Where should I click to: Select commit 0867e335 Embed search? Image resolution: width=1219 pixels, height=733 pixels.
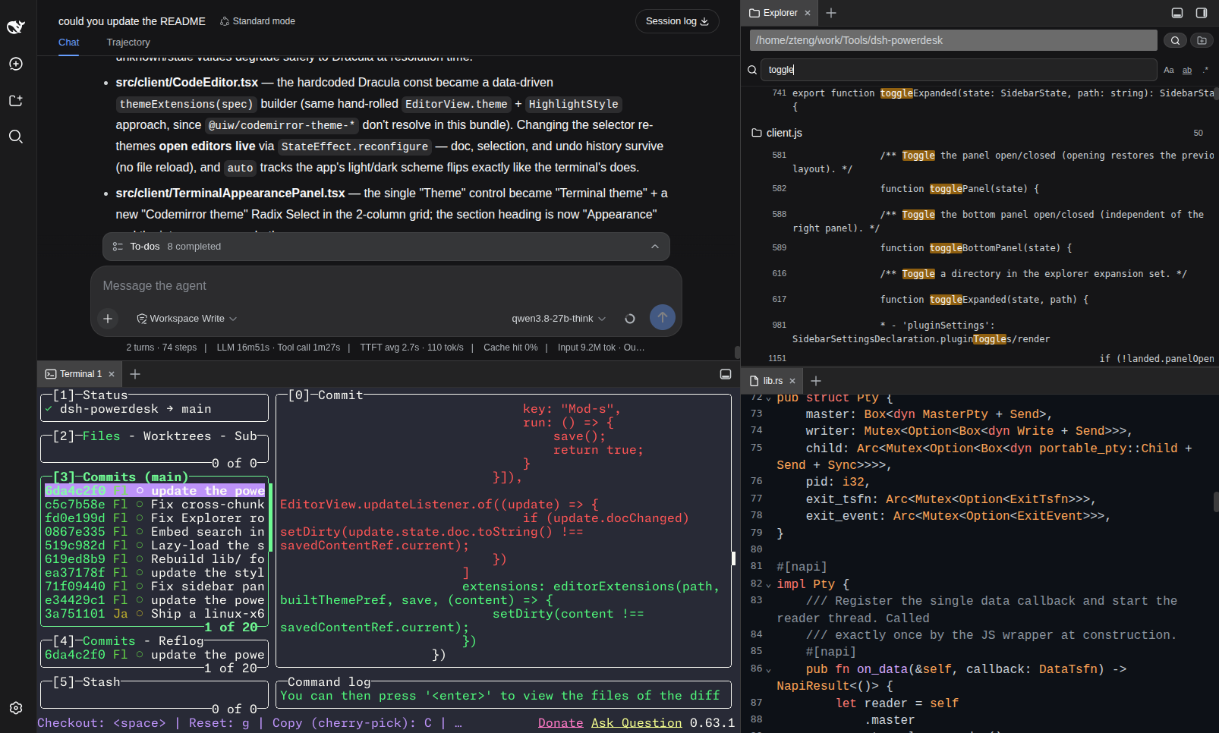coord(155,532)
